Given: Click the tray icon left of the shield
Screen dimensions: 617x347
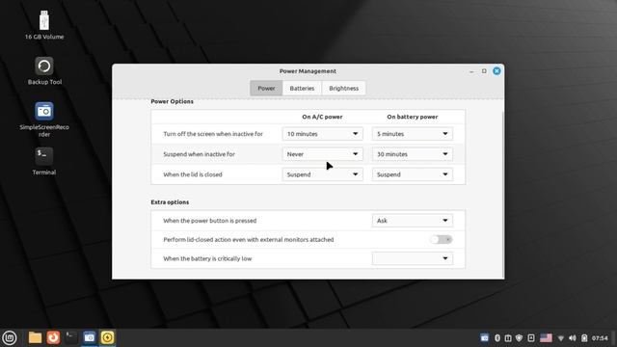Looking at the screenshot, I should pos(508,338).
